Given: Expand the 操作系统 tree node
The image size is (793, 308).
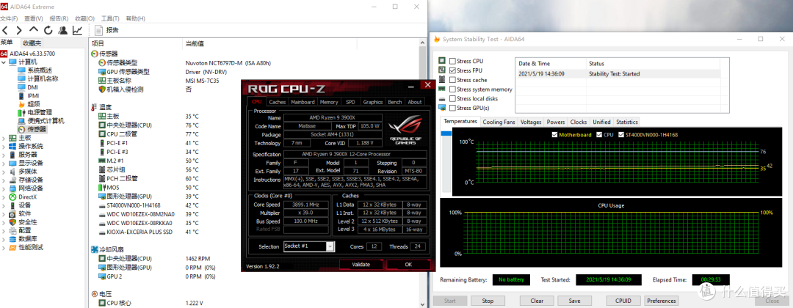Looking at the screenshot, I should (4, 147).
